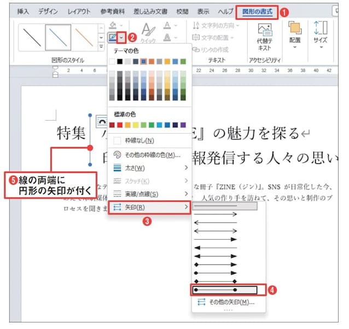This screenshot has width=349, height=329.
Task: Select the filled arrow pointing left
Action: (x=216, y=248)
